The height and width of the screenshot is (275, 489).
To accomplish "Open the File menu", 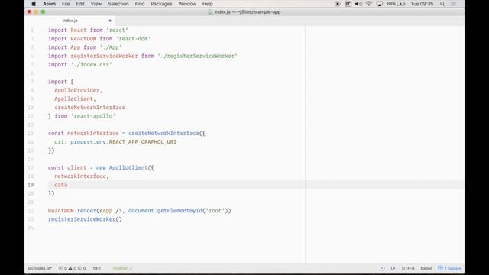I will [x=66, y=4].
